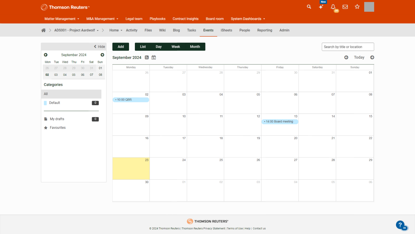Open the notifications bell icon

tap(333, 7)
